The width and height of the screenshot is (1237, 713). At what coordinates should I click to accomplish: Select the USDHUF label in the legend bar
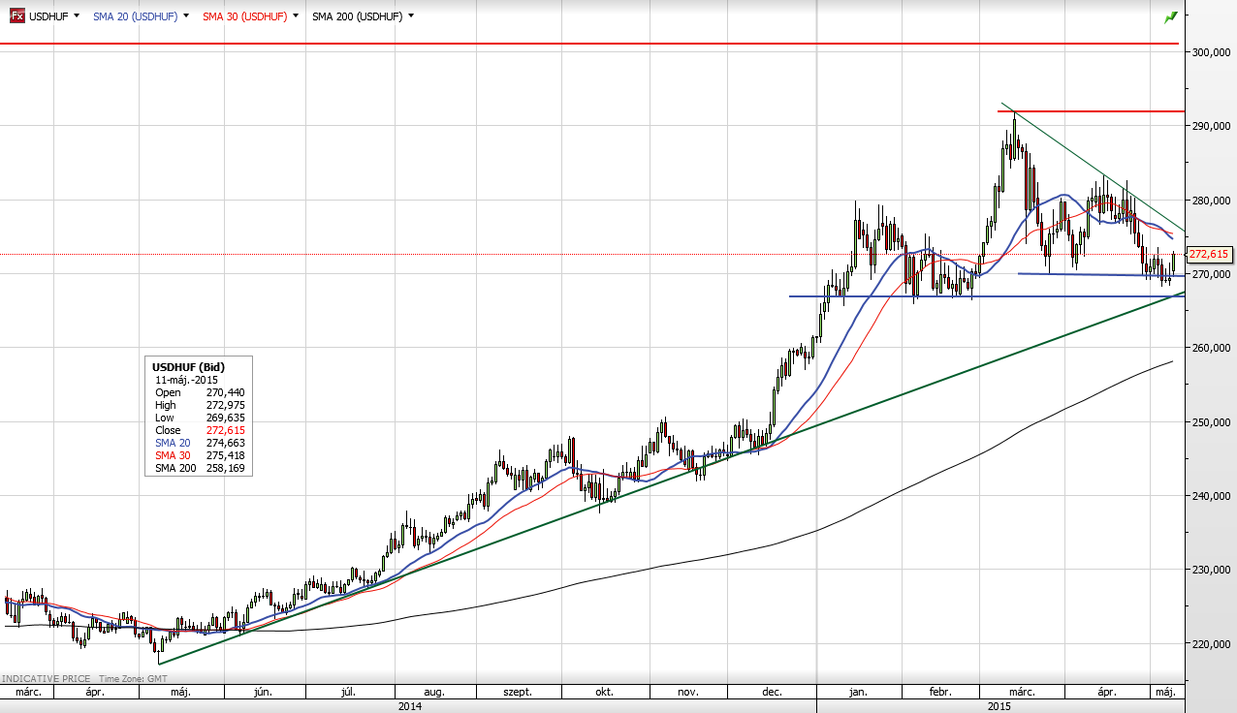tap(48, 16)
